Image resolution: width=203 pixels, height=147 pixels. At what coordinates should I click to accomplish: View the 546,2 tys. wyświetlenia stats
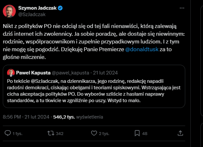click(78, 117)
